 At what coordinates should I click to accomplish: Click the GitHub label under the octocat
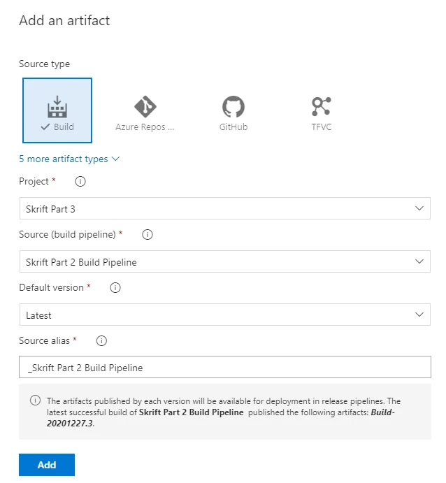point(233,127)
